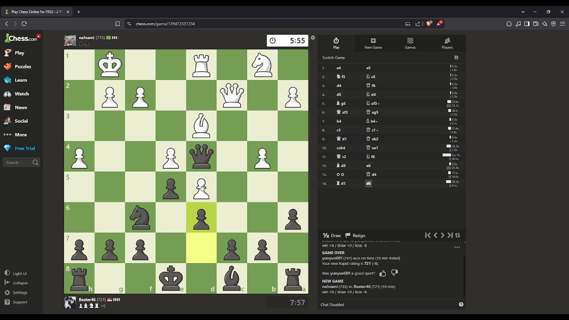Select the white king on the board
The width and height of the screenshot is (569, 320).
click(110, 64)
